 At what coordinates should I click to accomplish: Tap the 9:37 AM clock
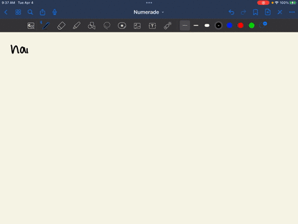[x=8, y=2]
